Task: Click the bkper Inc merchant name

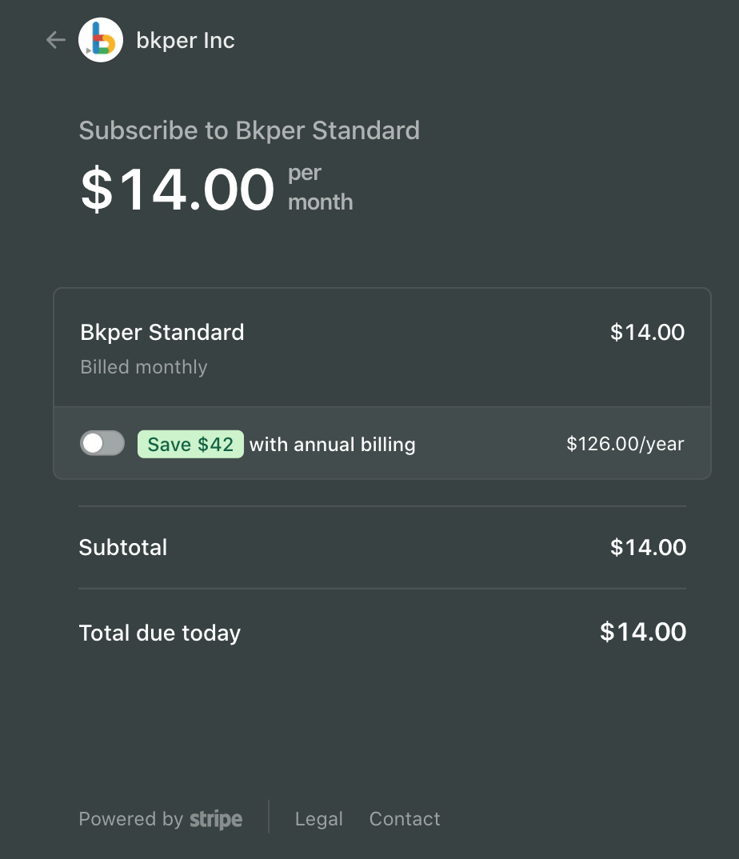Action: [186, 39]
